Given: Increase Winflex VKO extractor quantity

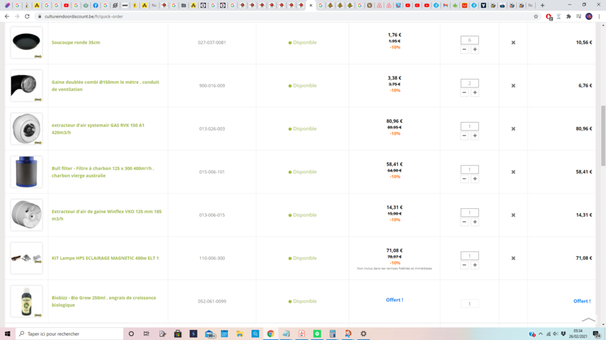Looking at the screenshot, I should tap(475, 222).
